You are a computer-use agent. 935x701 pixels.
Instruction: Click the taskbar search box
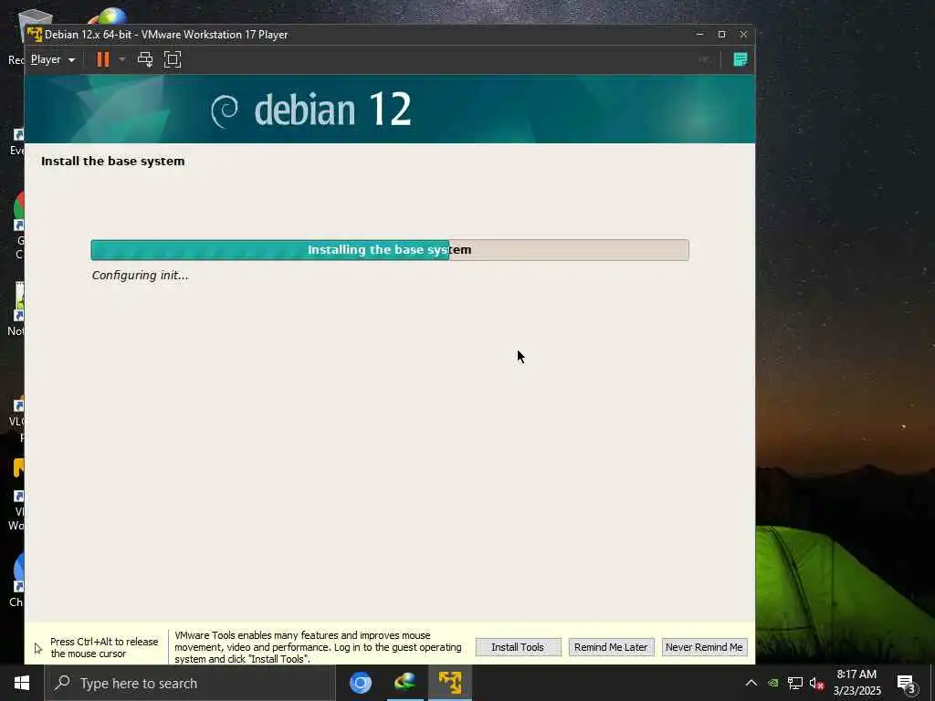pyautogui.click(x=190, y=683)
